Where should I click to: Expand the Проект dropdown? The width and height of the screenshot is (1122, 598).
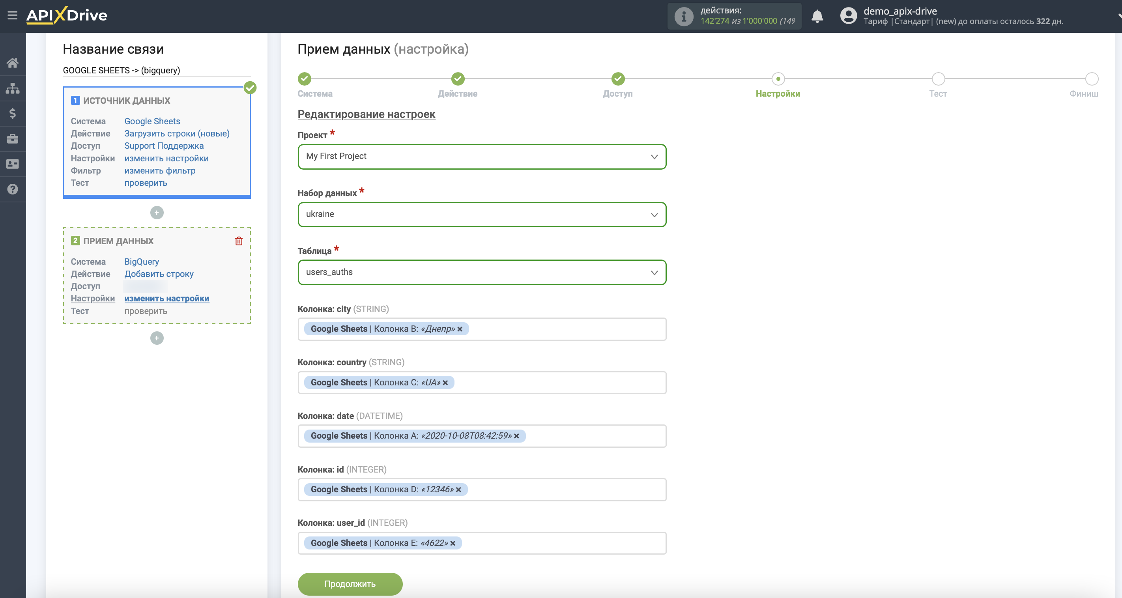coord(482,157)
